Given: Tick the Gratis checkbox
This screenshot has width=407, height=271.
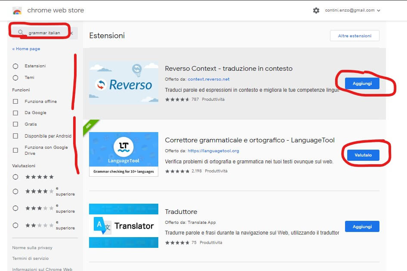Looking at the screenshot, I should [x=15, y=124].
